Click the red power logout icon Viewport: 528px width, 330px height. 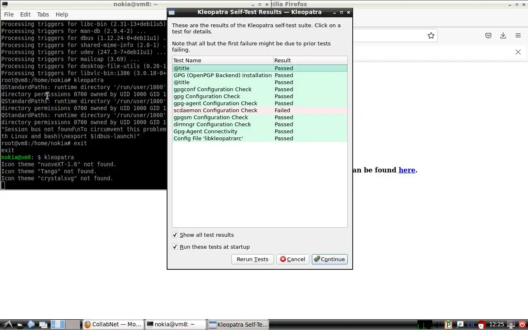522,325
